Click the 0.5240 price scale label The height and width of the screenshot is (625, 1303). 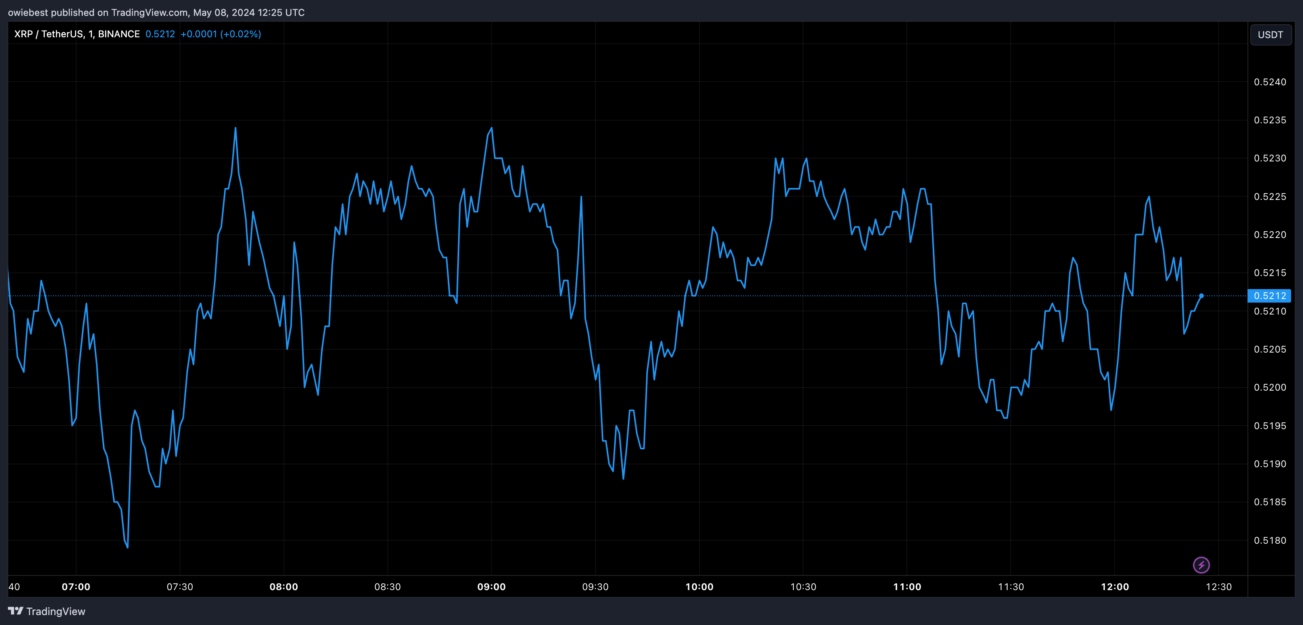click(1270, 82)
